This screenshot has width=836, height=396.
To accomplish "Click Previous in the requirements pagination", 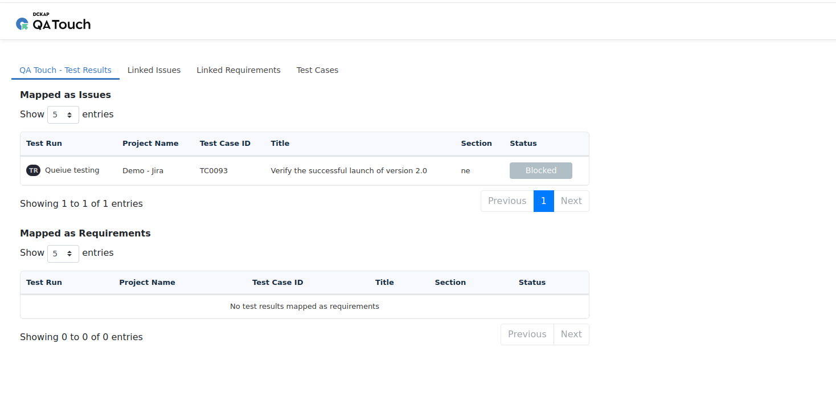I will [527, 334].
